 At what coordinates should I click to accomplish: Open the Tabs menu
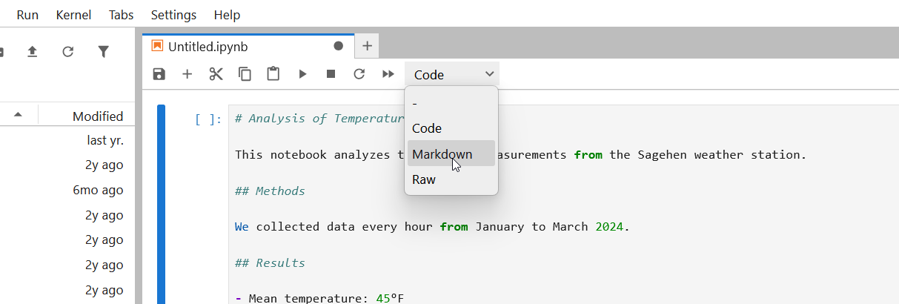pos(122,15)
